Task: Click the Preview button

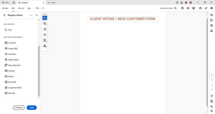Action: coord(19,108)
